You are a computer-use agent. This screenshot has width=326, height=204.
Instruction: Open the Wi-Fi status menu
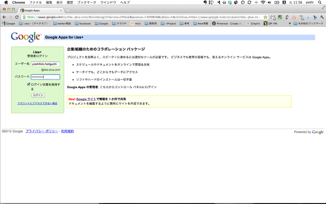[263, 2]
